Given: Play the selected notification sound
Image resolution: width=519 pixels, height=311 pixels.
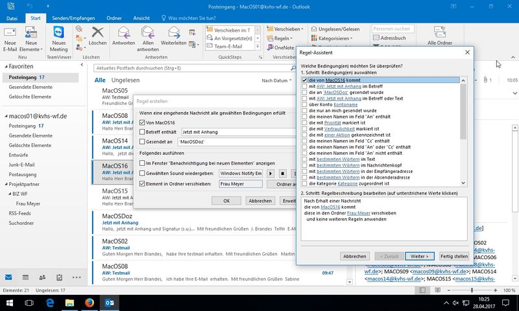Looking at the screenshot, I should tap(271, 174).
